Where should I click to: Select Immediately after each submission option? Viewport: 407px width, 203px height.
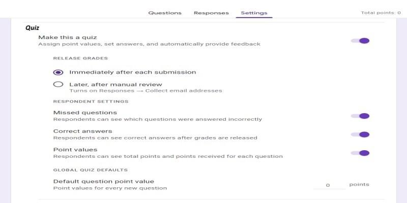point(58,72)
